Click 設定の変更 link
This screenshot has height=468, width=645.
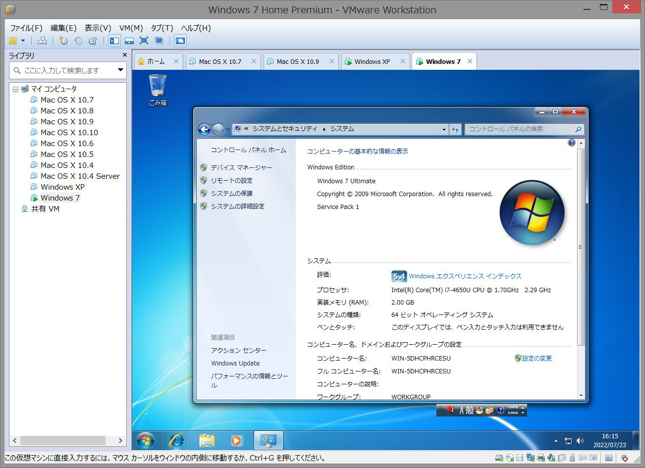click(537, 358)
